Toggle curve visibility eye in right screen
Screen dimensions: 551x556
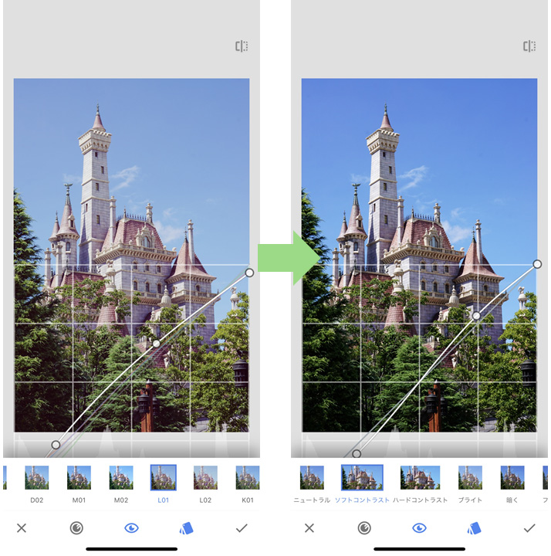click(419, 528)
